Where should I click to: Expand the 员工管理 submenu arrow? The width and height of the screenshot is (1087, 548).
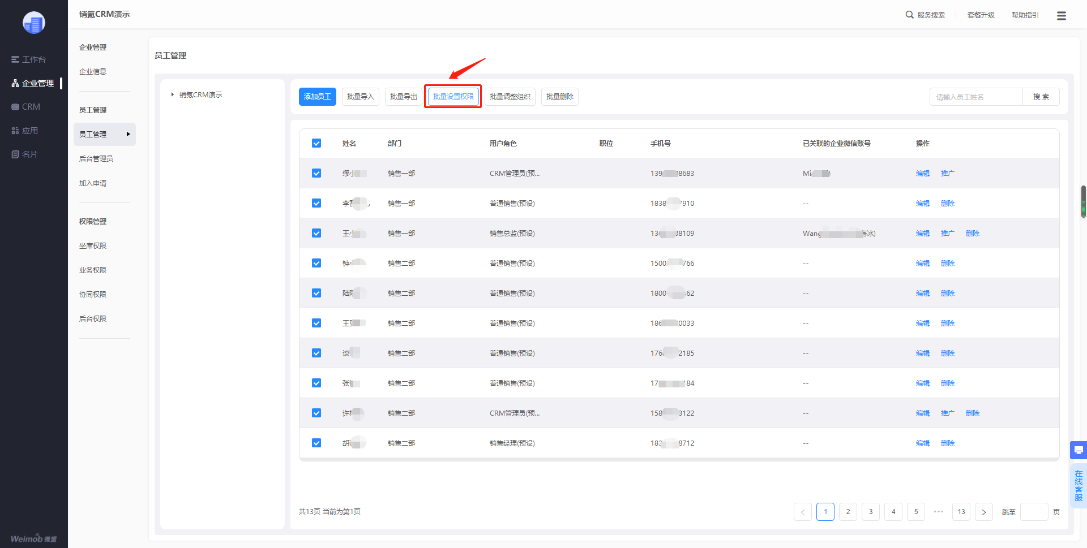[x=129, y=134]
